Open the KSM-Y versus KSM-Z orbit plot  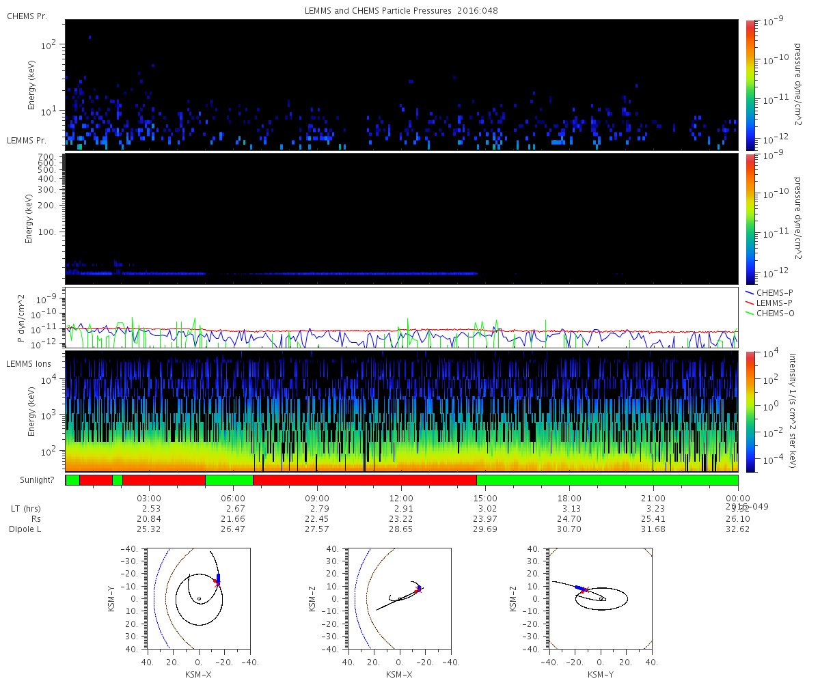click(600, 598)
